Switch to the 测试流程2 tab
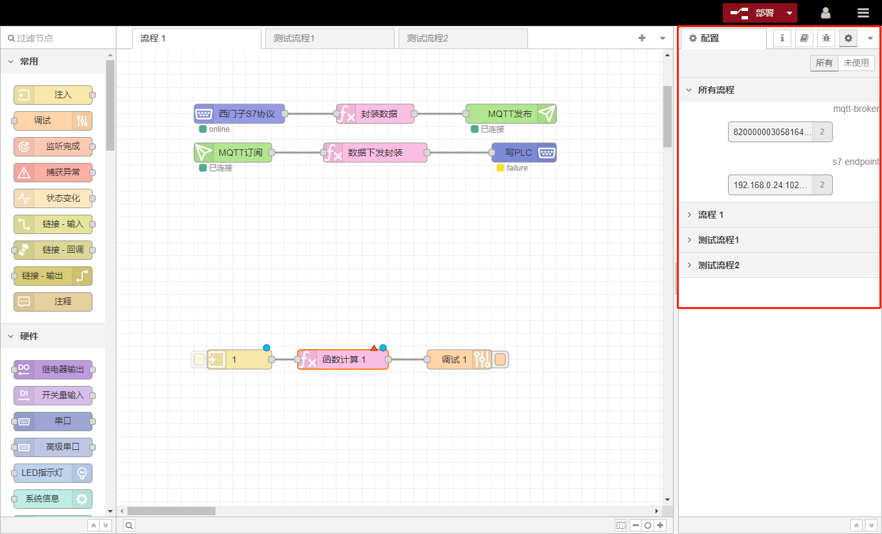Screen dimensions: 882x534 pyautogui.click(x=463, y=38)
